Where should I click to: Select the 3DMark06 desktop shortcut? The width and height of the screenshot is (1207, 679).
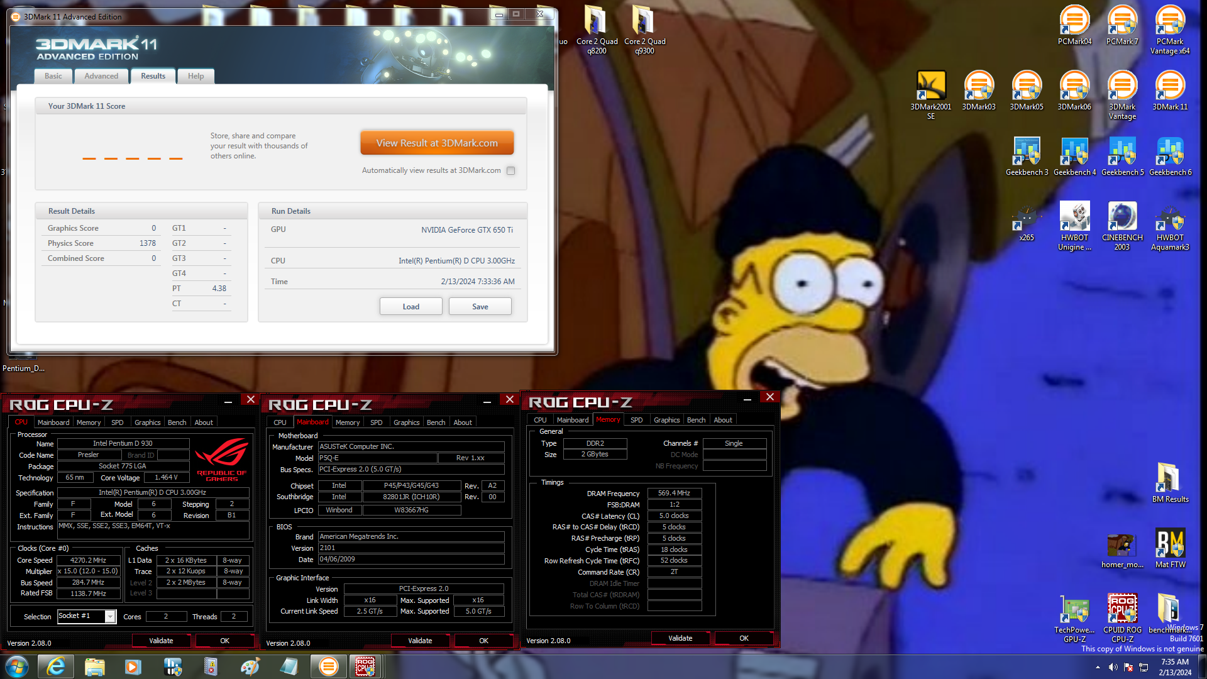tap(1074, 91)
